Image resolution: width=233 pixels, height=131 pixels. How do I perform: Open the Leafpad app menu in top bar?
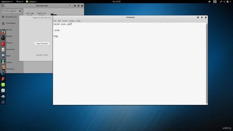[x=31, y=1]
